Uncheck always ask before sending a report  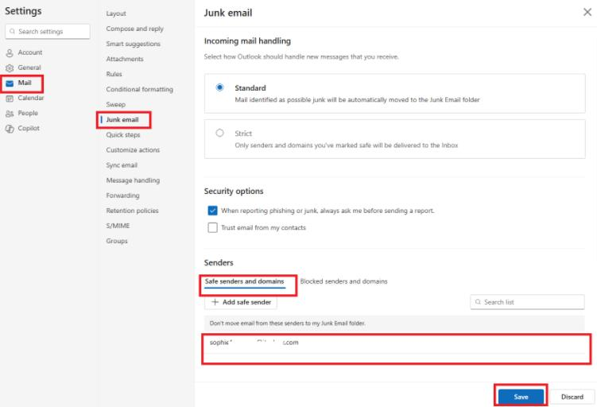click(212, 211)
